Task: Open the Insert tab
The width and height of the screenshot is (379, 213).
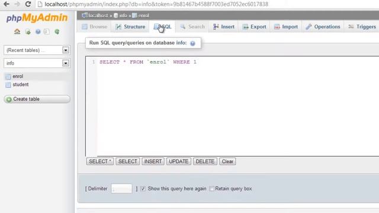Action: [224, 27]
